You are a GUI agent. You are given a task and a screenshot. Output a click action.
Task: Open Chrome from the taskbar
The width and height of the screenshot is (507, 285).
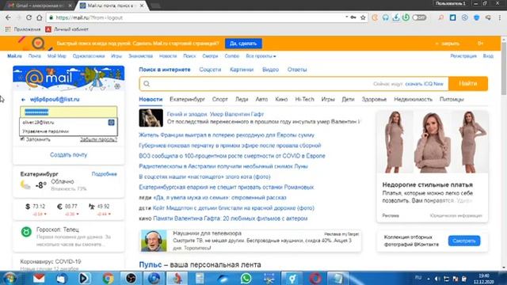point(108,278)
